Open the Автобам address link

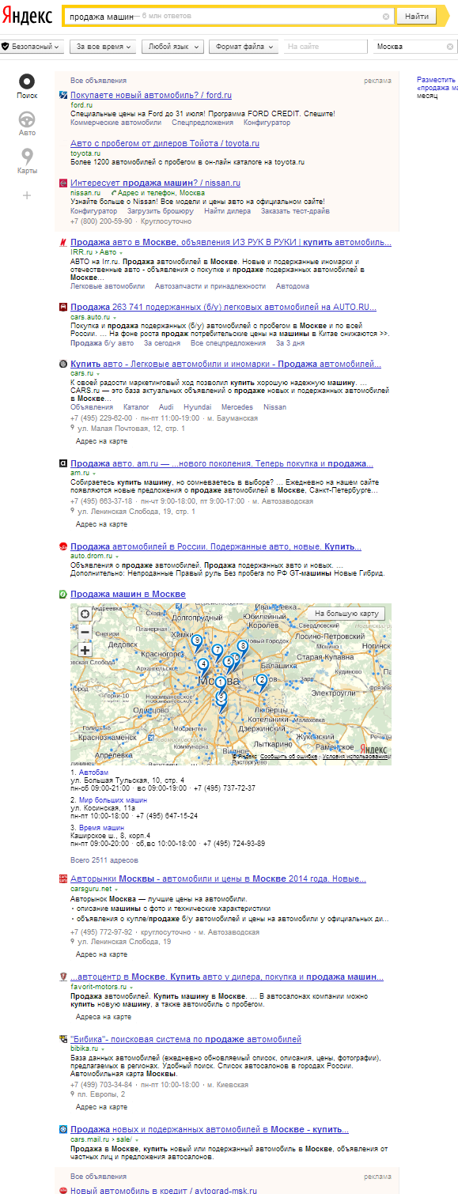click(94, 771)
